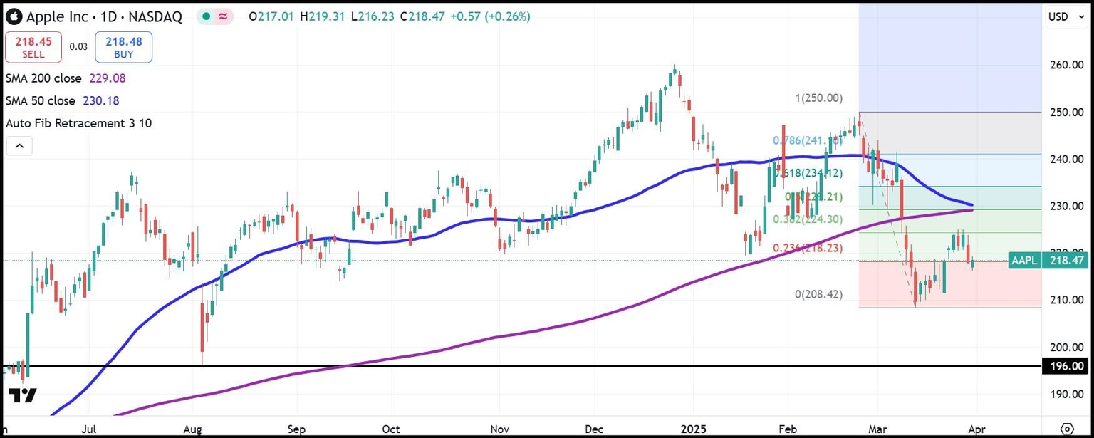This screenshot has width=1094, height=438.
Task: Click the black horizontal line at 196.00
Action: click(x=499, y=366)
